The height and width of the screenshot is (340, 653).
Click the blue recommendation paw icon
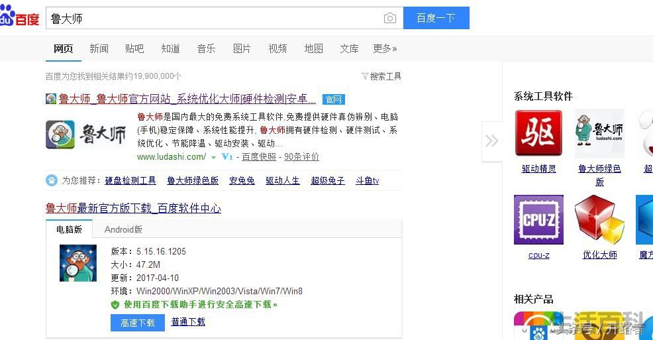click(x=52, y=180)
